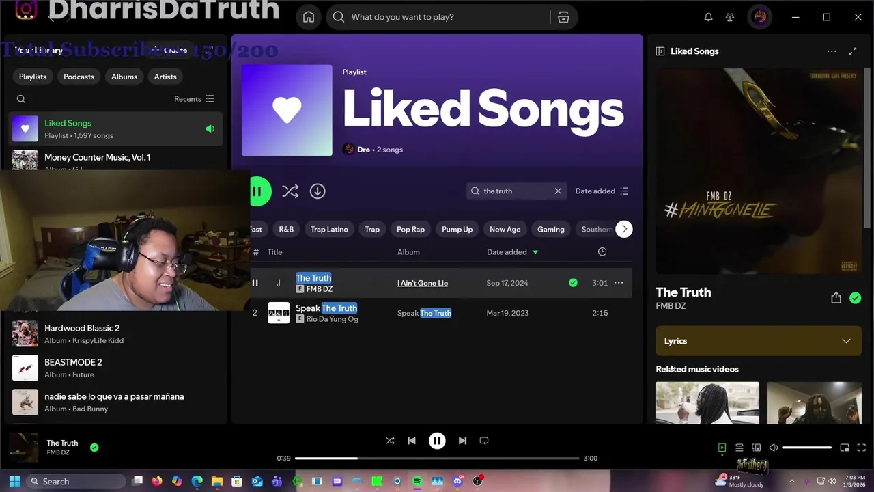Open the Windows Start button
The image size is (874, 492).
(14, 481)
